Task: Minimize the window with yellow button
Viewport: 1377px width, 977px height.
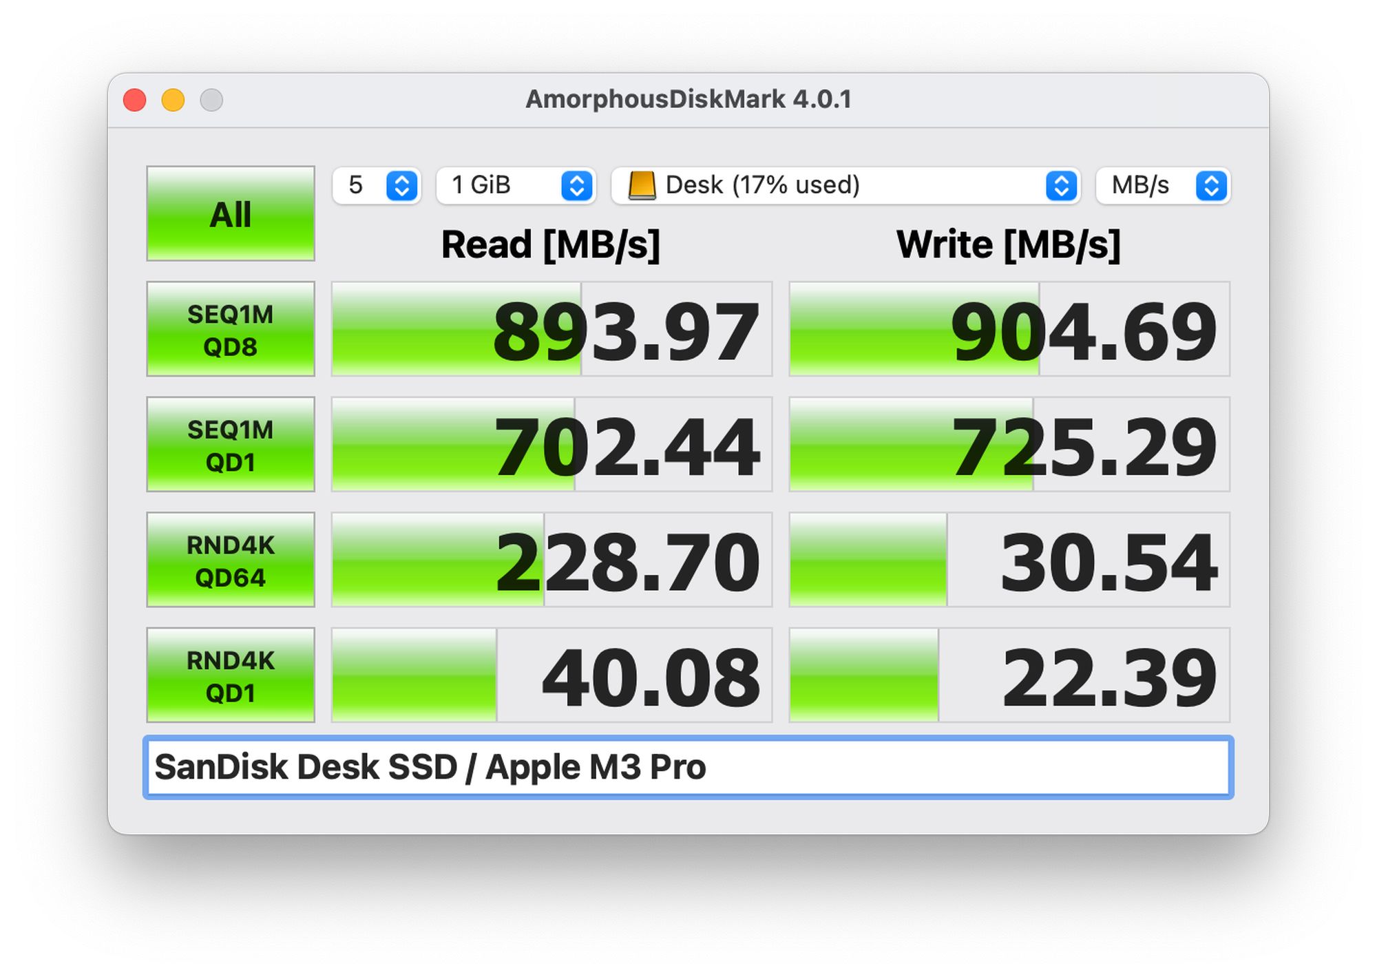Action: (173, 100)
